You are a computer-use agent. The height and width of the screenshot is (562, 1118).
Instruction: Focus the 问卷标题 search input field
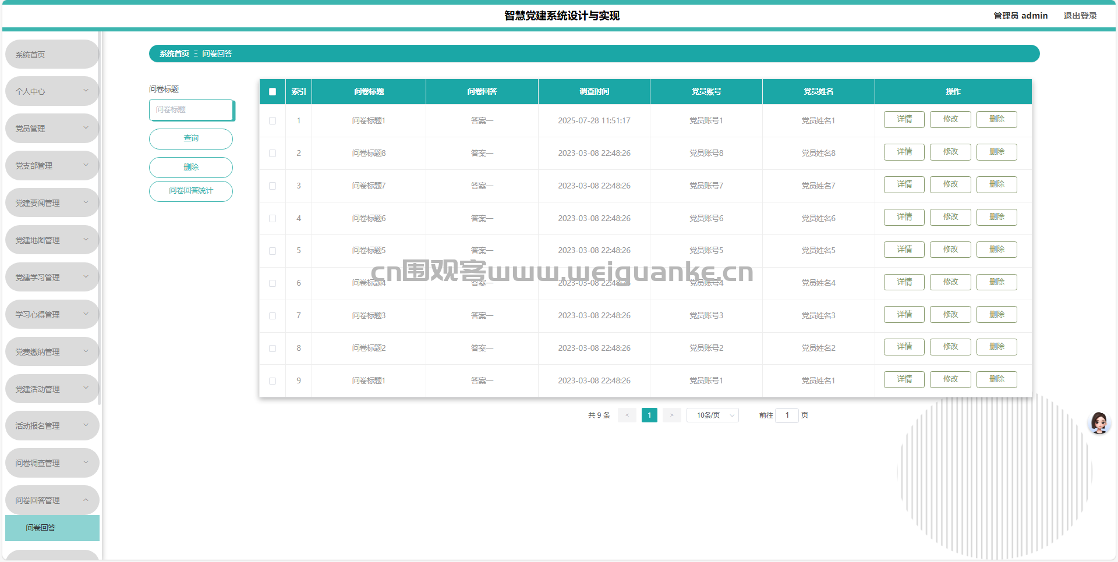191,109
